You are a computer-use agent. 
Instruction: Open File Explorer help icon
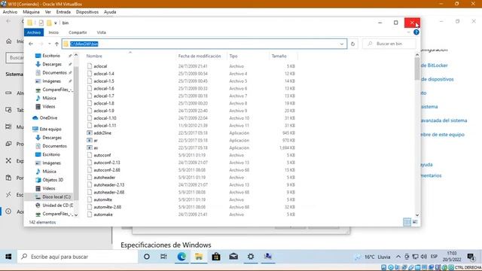coord(416,32)
